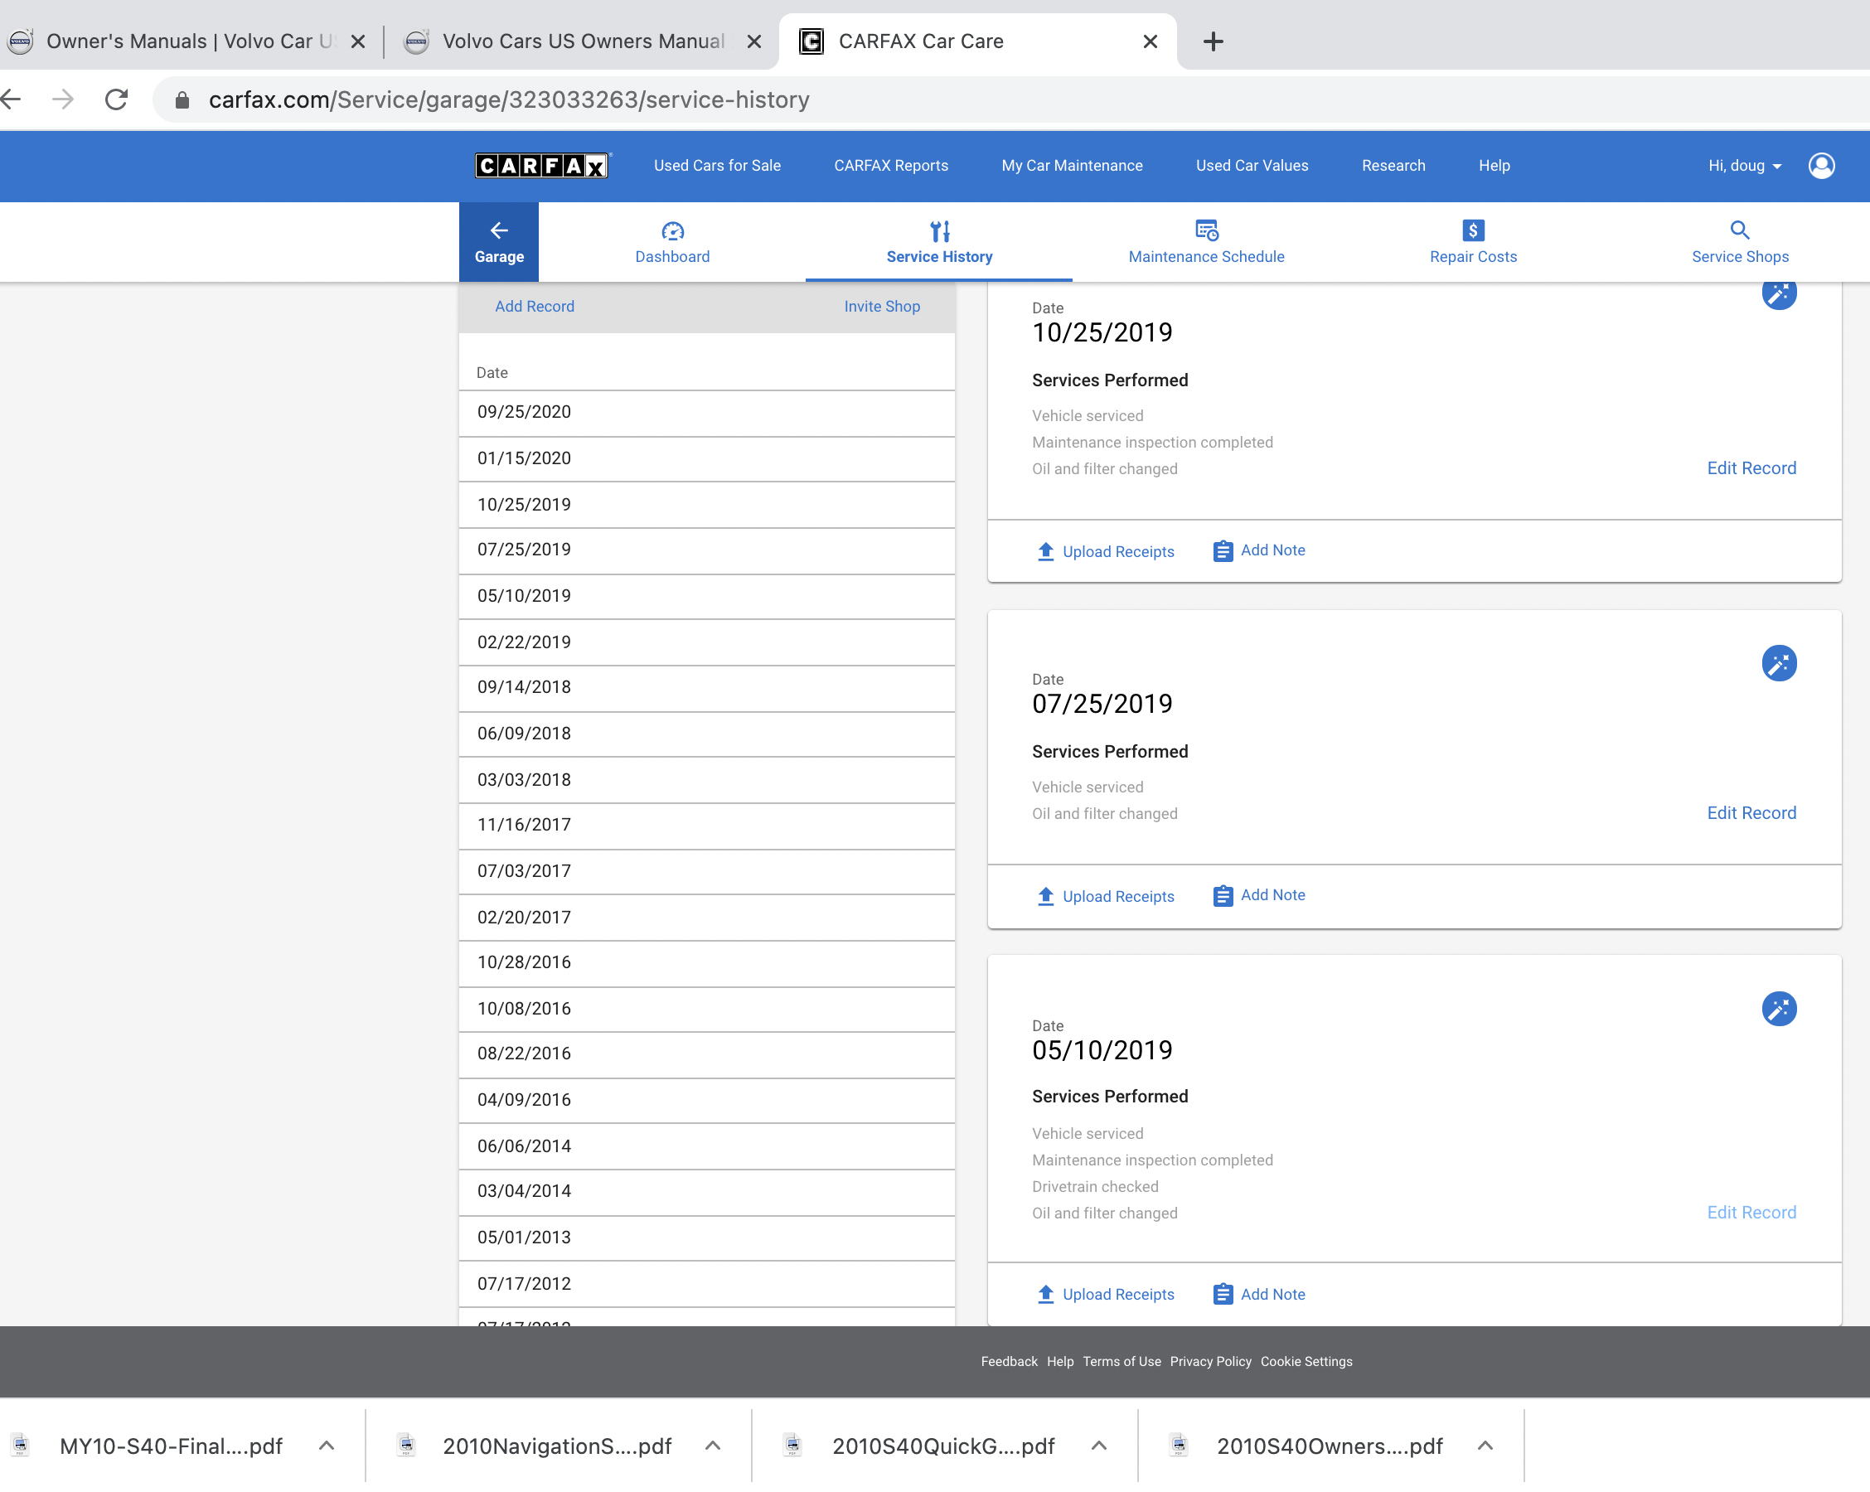Click the Service History wrench icon
The width and height of the screenshot is (1870, 1492).
tap(939, 230)
